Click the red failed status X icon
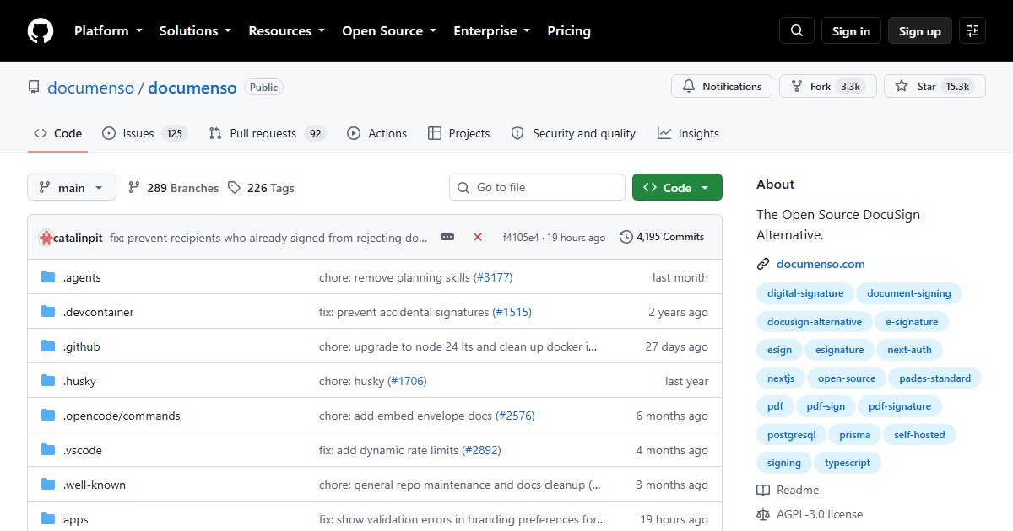 pos(478,238)
